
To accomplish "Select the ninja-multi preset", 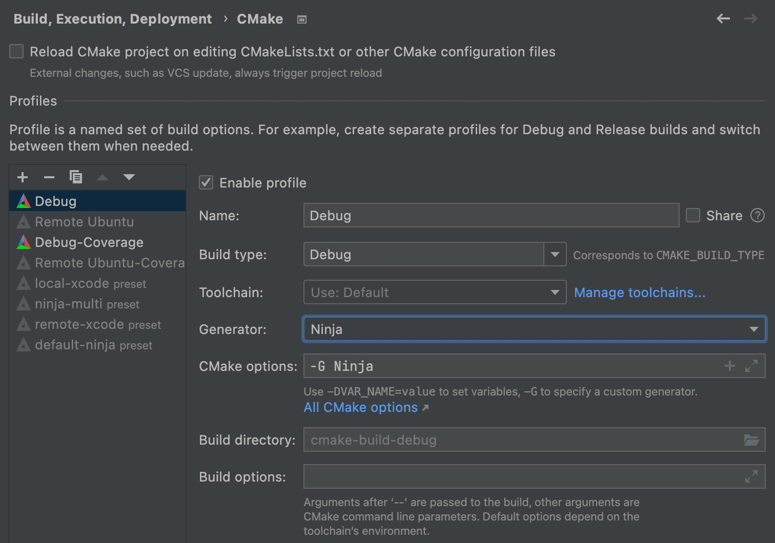I will click(97, 303).
